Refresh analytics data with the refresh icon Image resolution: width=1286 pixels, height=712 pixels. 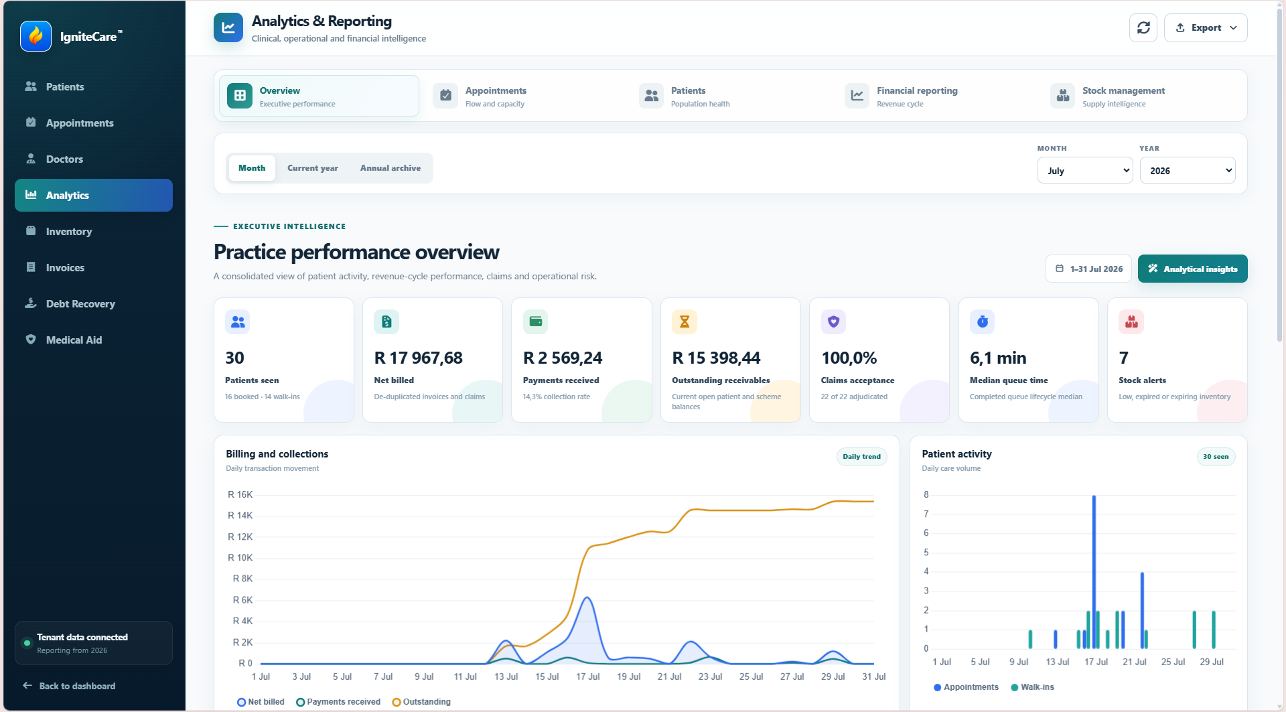pos(1143,27)
